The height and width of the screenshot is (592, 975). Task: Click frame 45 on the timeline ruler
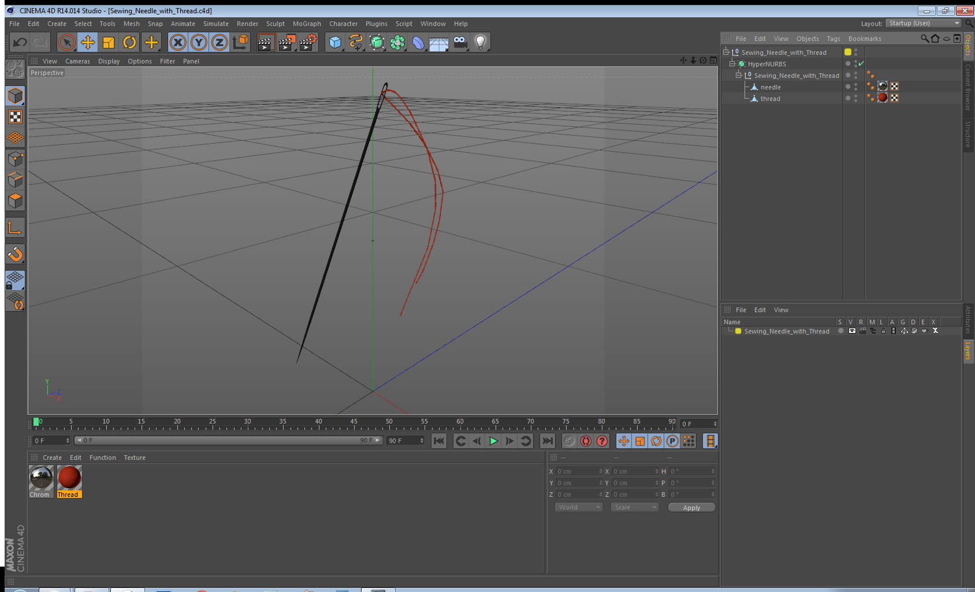[x=353, y=423]
